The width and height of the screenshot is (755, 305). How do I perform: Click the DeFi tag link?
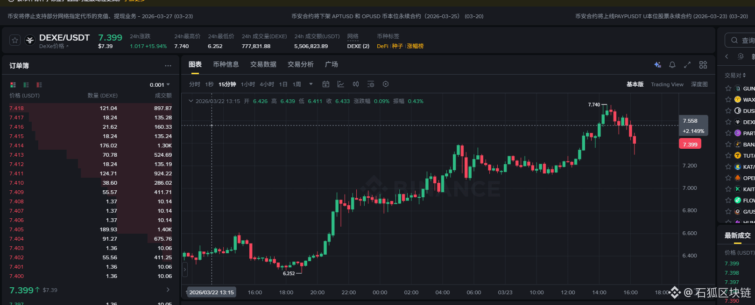(382, 46)
